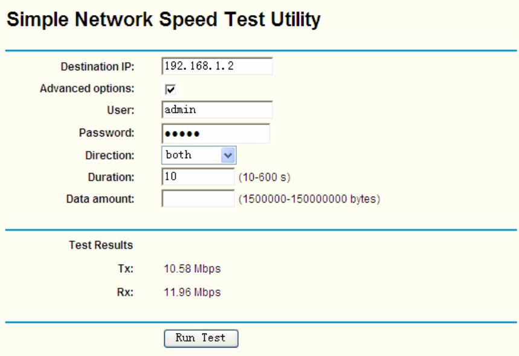This screenshot has width=519, height=356.
Task: Select the Password input field
Action: click(216, 133)
